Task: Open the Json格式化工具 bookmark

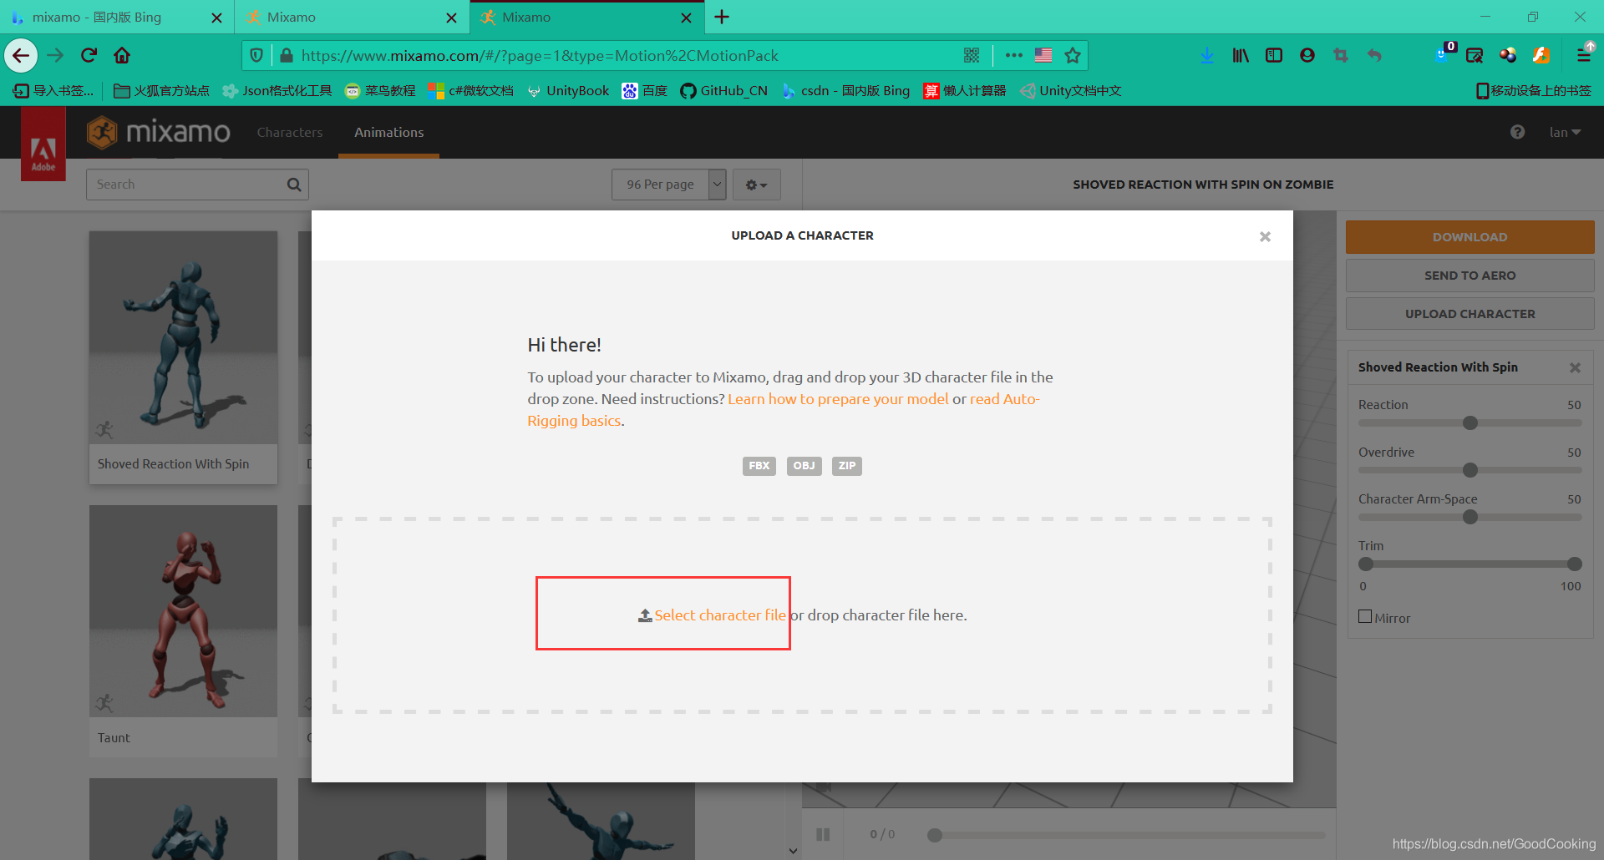Action: tap(277, 91)
